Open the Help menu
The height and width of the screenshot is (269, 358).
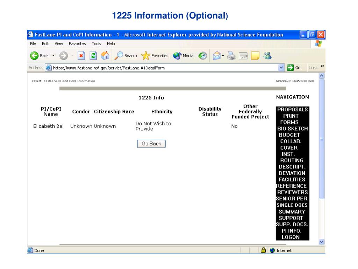click(111, 44)
